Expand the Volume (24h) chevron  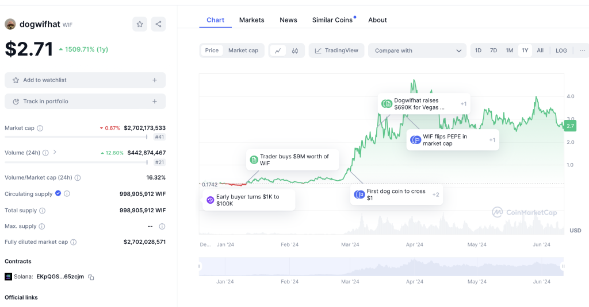(x=55, y=152)
